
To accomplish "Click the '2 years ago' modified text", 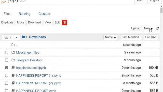I will click(x=132, y=52).
